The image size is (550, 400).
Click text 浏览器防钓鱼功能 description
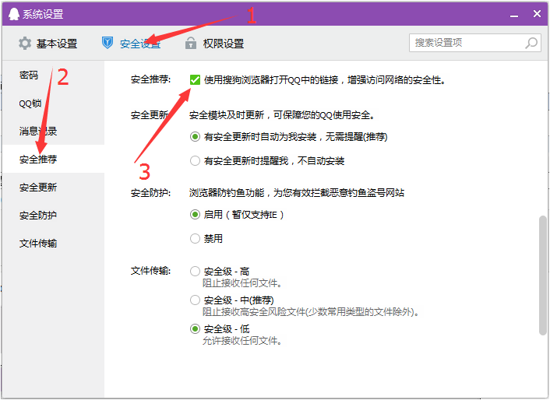click(x=297, y=193)
